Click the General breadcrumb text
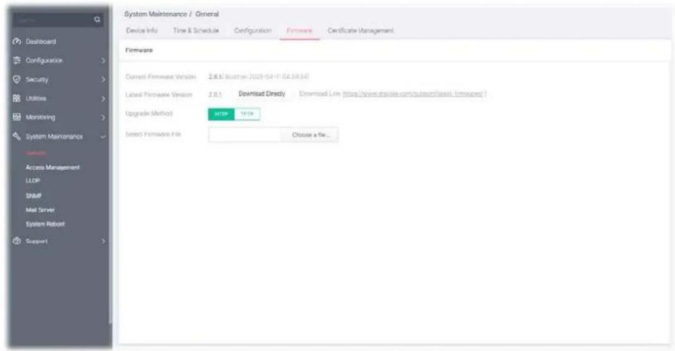The width and height of the screenshot is (675, 351). point(207,14)
